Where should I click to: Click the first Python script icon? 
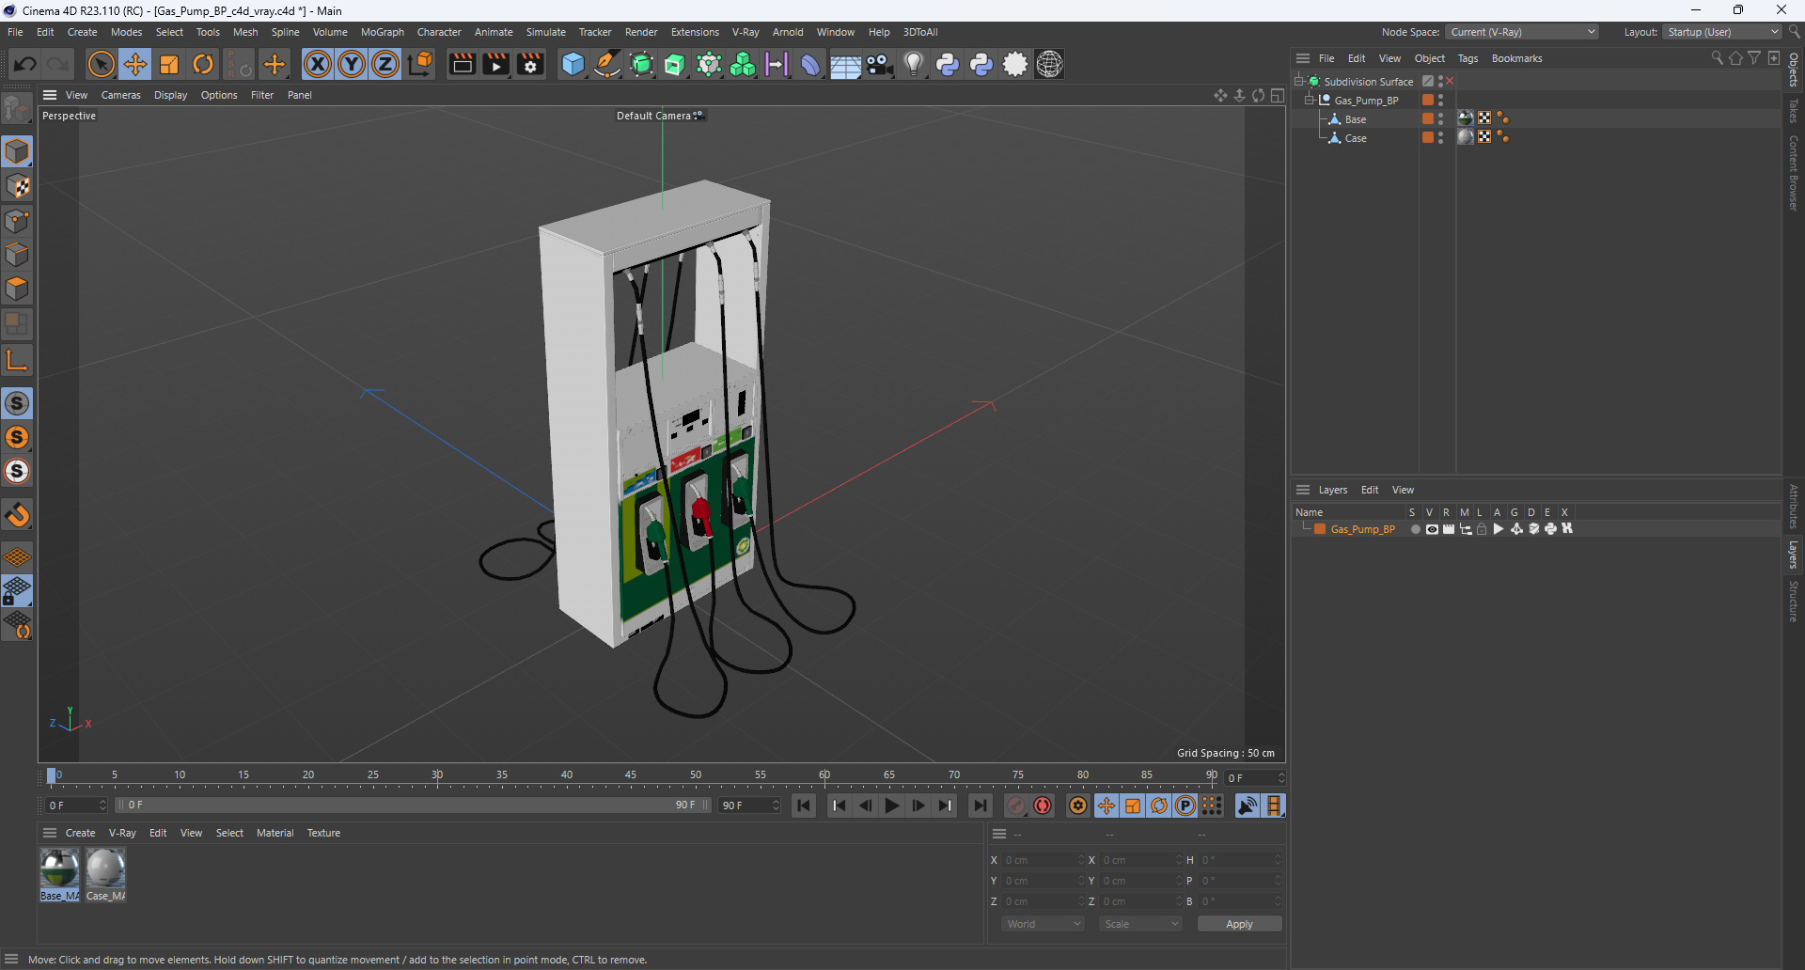tap(948, 64)
